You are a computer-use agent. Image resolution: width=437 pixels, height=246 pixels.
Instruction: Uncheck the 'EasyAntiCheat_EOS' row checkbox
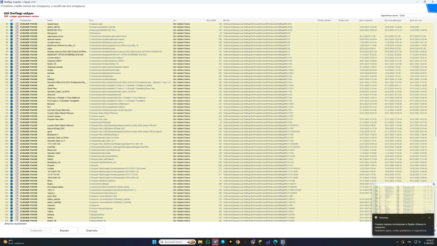point(11,128)
